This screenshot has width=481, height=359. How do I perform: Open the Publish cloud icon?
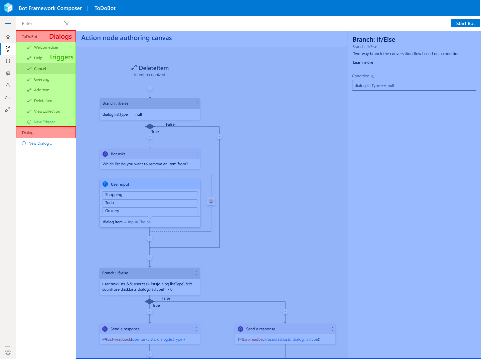[8, 97]
